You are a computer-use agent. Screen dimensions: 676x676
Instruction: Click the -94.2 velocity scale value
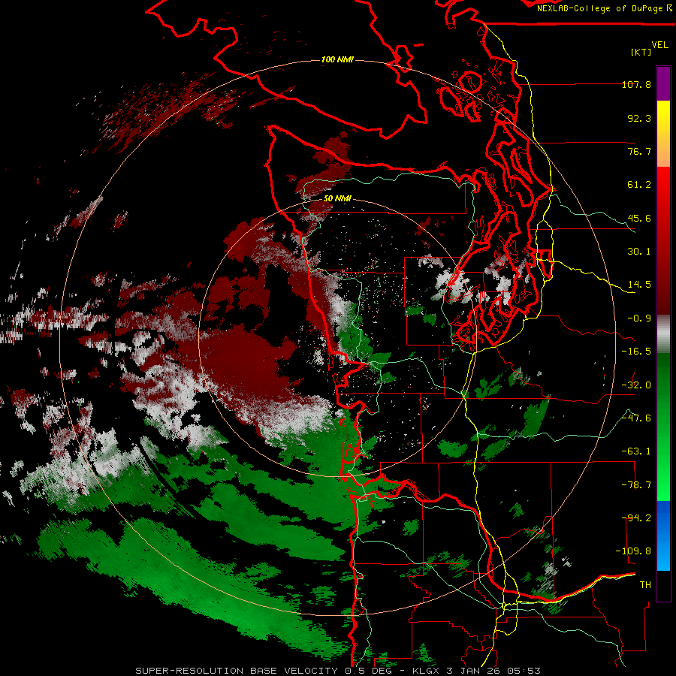(636, 518)
